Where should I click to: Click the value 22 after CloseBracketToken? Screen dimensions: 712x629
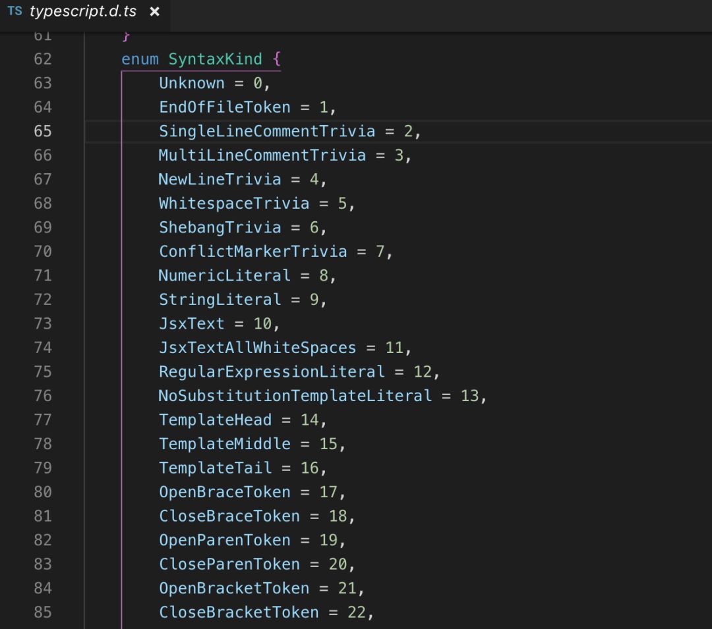tap(356, 613)
